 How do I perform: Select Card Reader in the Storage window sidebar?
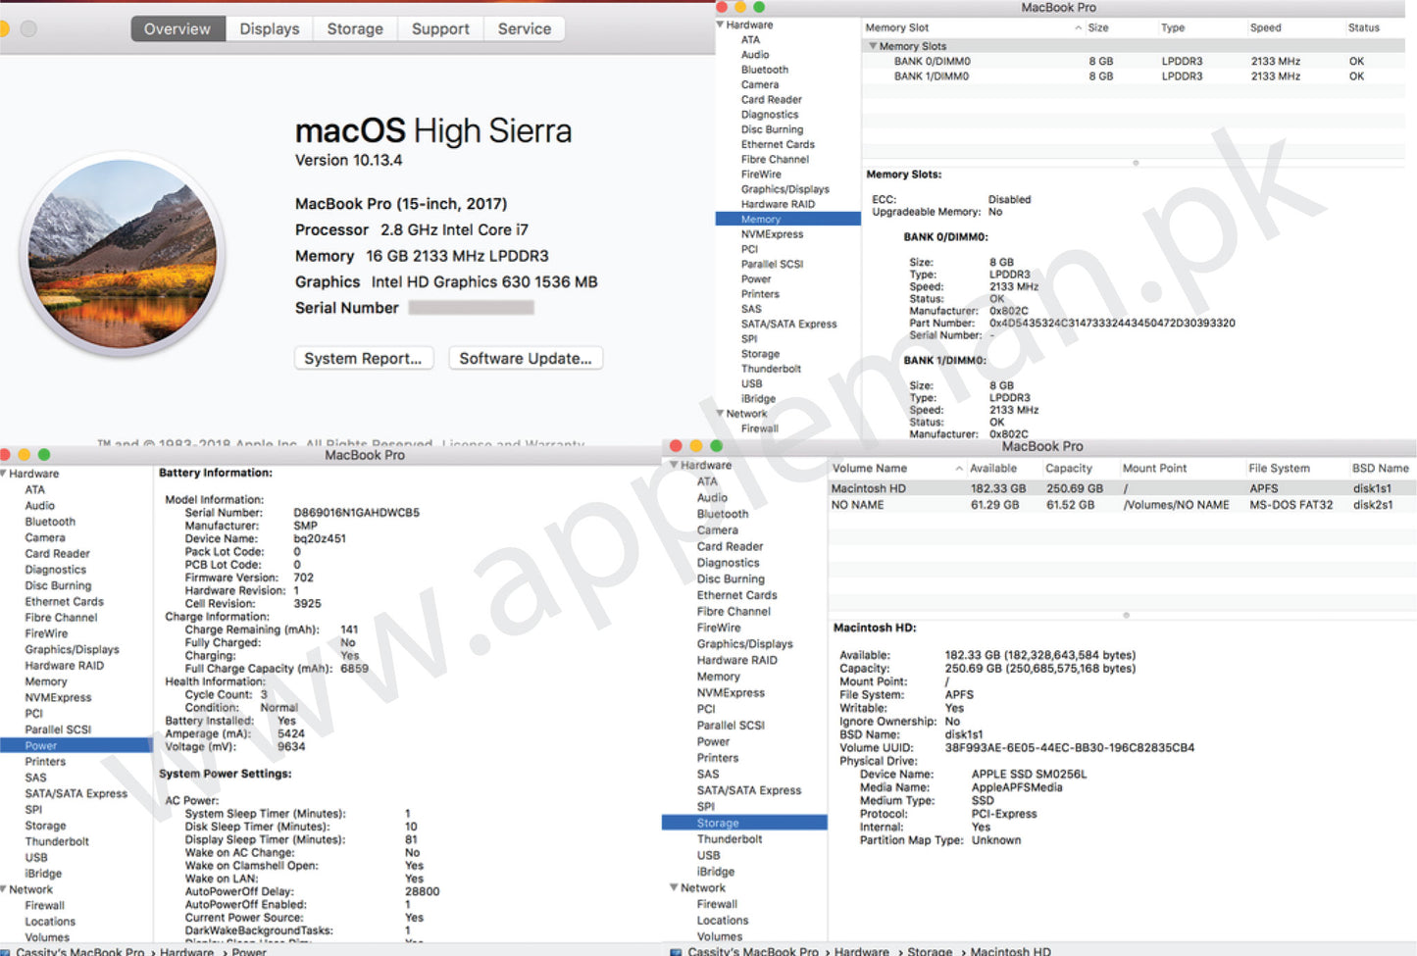(730, 547)
